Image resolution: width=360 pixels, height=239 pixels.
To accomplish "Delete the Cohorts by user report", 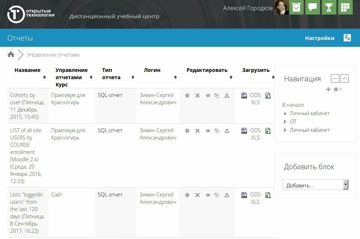I will tap(197, 96).
